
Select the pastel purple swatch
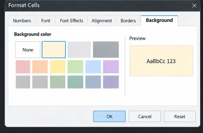click(111, 67)
